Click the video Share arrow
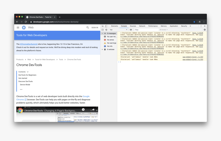 tap(93, 110)
